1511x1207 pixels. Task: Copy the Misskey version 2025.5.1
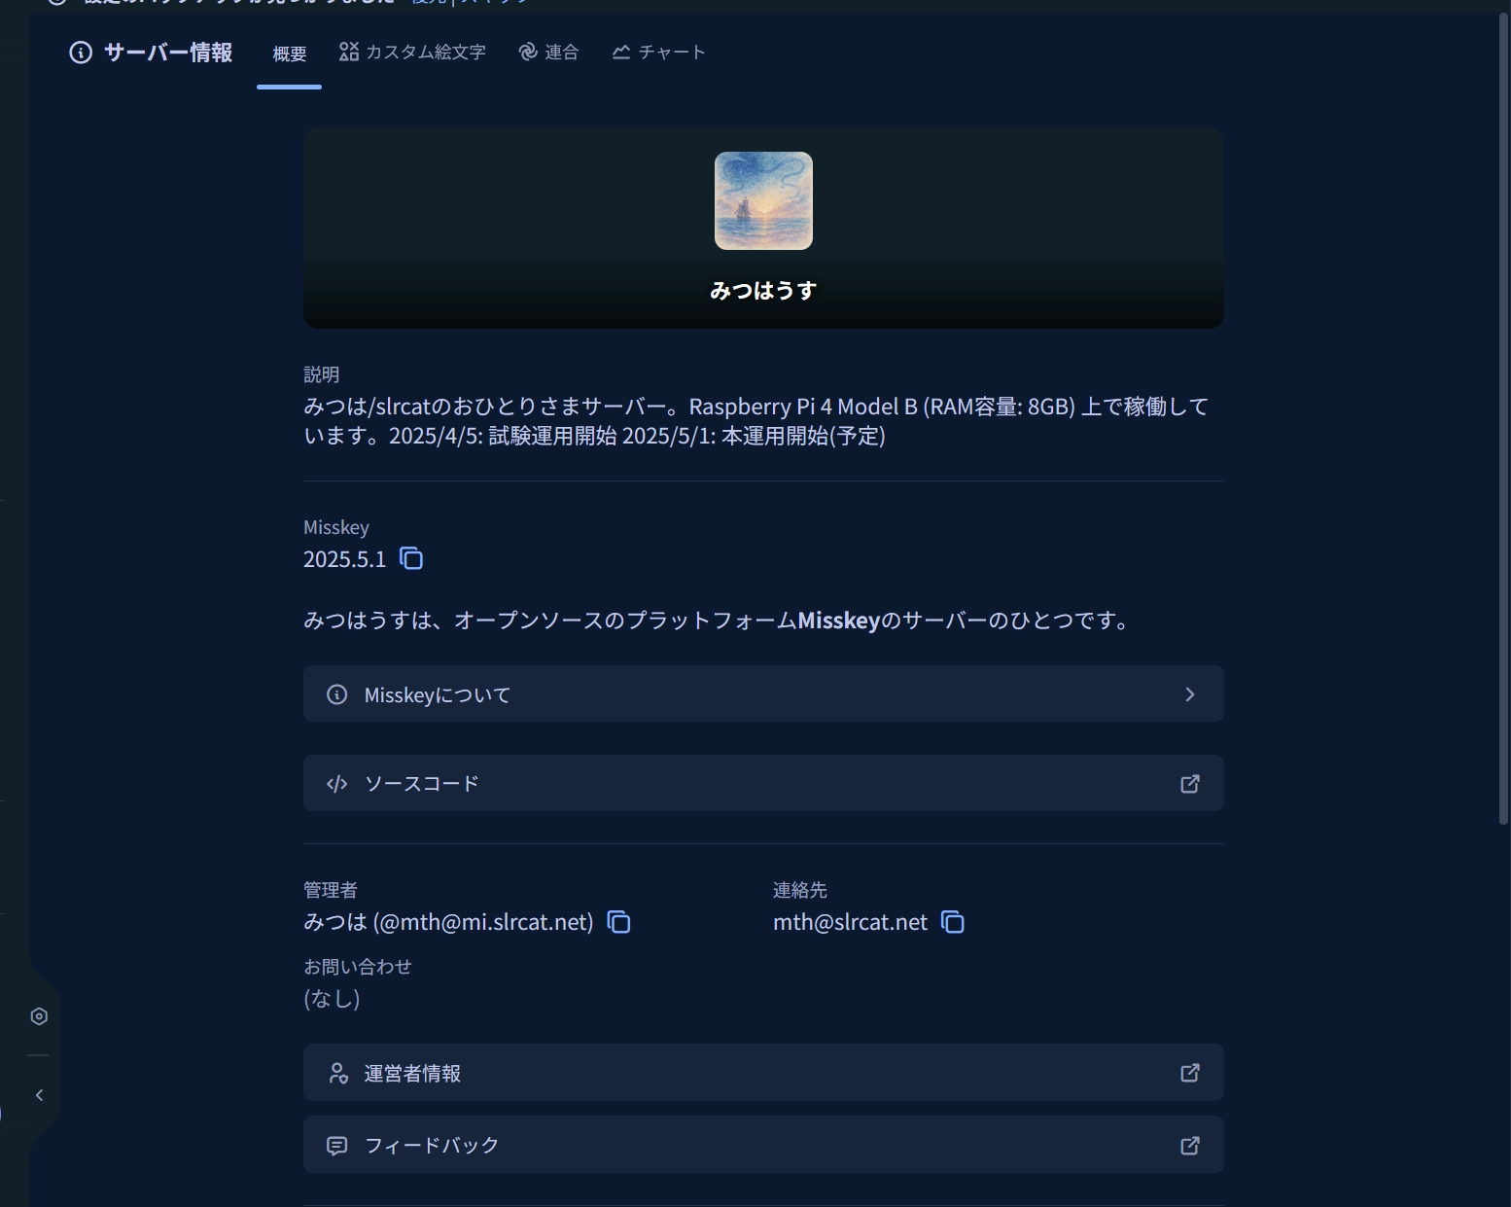(411, 559)
